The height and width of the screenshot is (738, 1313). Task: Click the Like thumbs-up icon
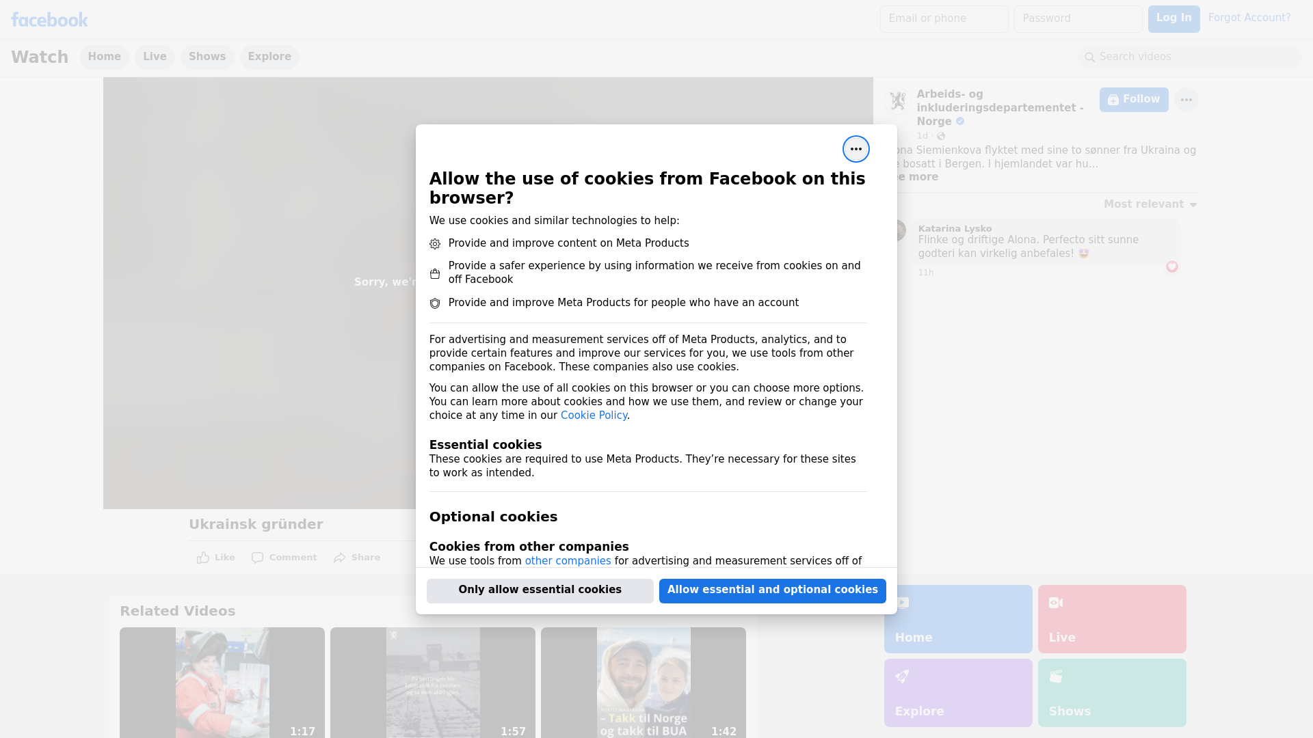(x=203, y=558)
